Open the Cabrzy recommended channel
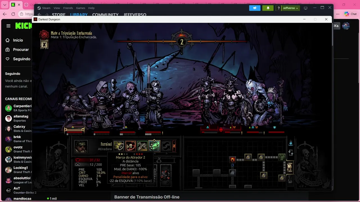The image size is (360, 202). (18, 128)
